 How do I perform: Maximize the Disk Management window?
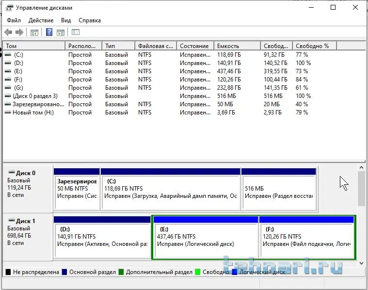point(333,7)
